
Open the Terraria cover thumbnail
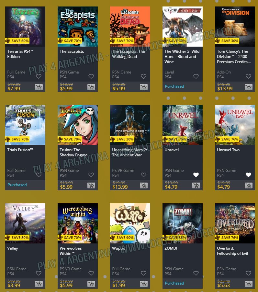click(x=25, y=27)
